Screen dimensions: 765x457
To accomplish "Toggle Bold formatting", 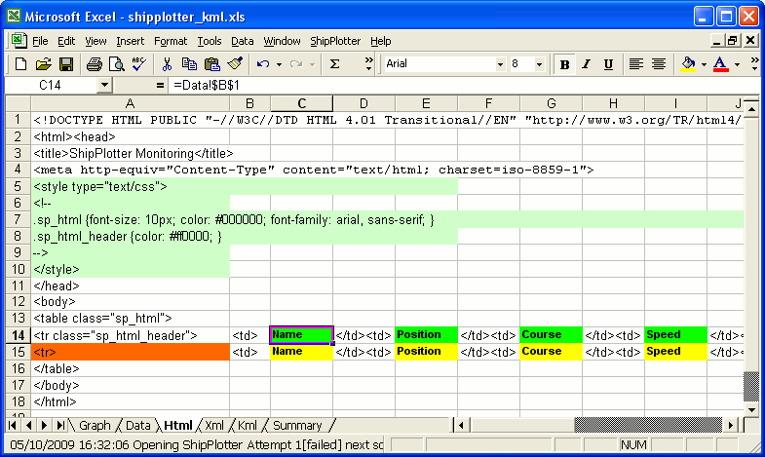I will click(x=564, y=64).
